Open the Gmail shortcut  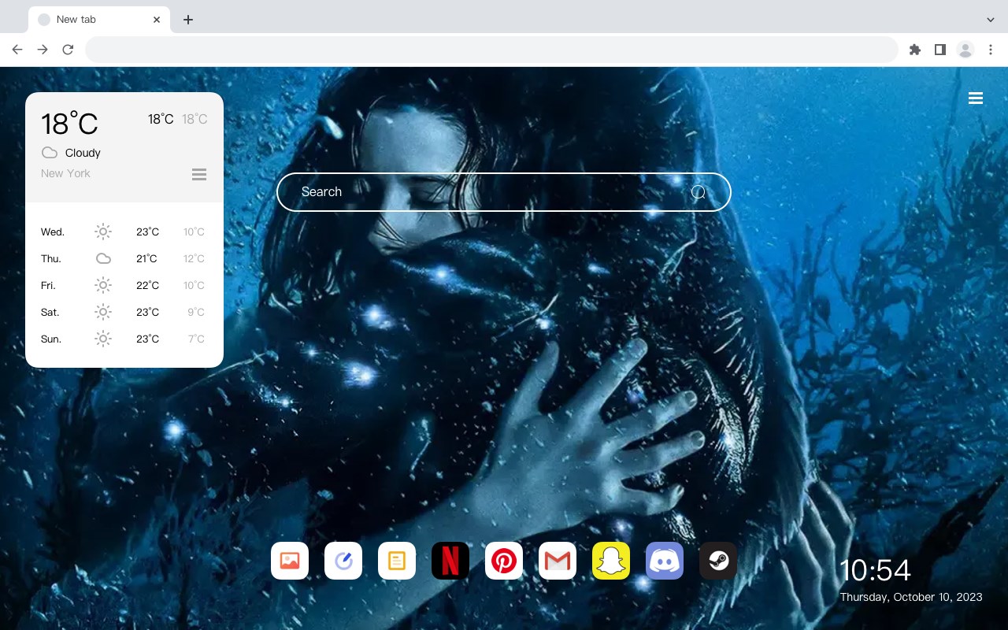click(558, 561)
